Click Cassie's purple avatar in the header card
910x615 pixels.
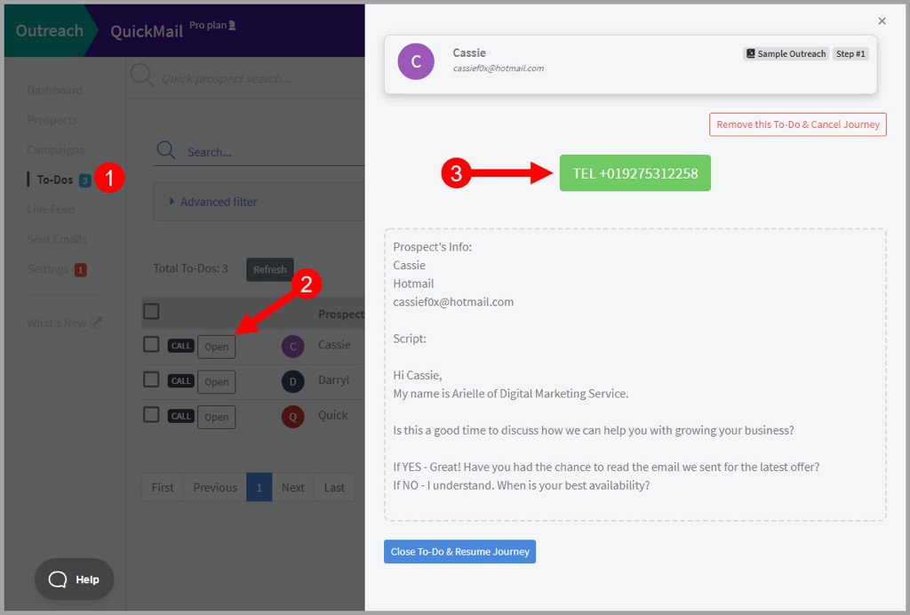point(416,62)
